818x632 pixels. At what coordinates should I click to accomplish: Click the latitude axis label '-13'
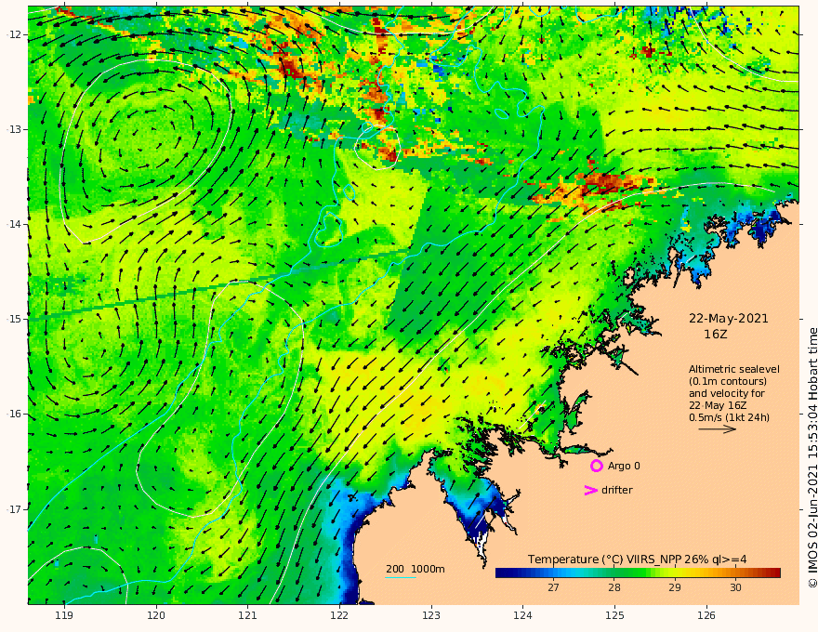click(x=14, y=129)
